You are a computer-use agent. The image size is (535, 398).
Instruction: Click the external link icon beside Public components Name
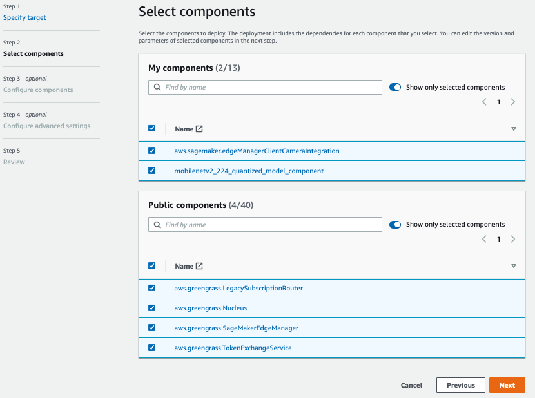pyautogui.click(x=199, y=266)
